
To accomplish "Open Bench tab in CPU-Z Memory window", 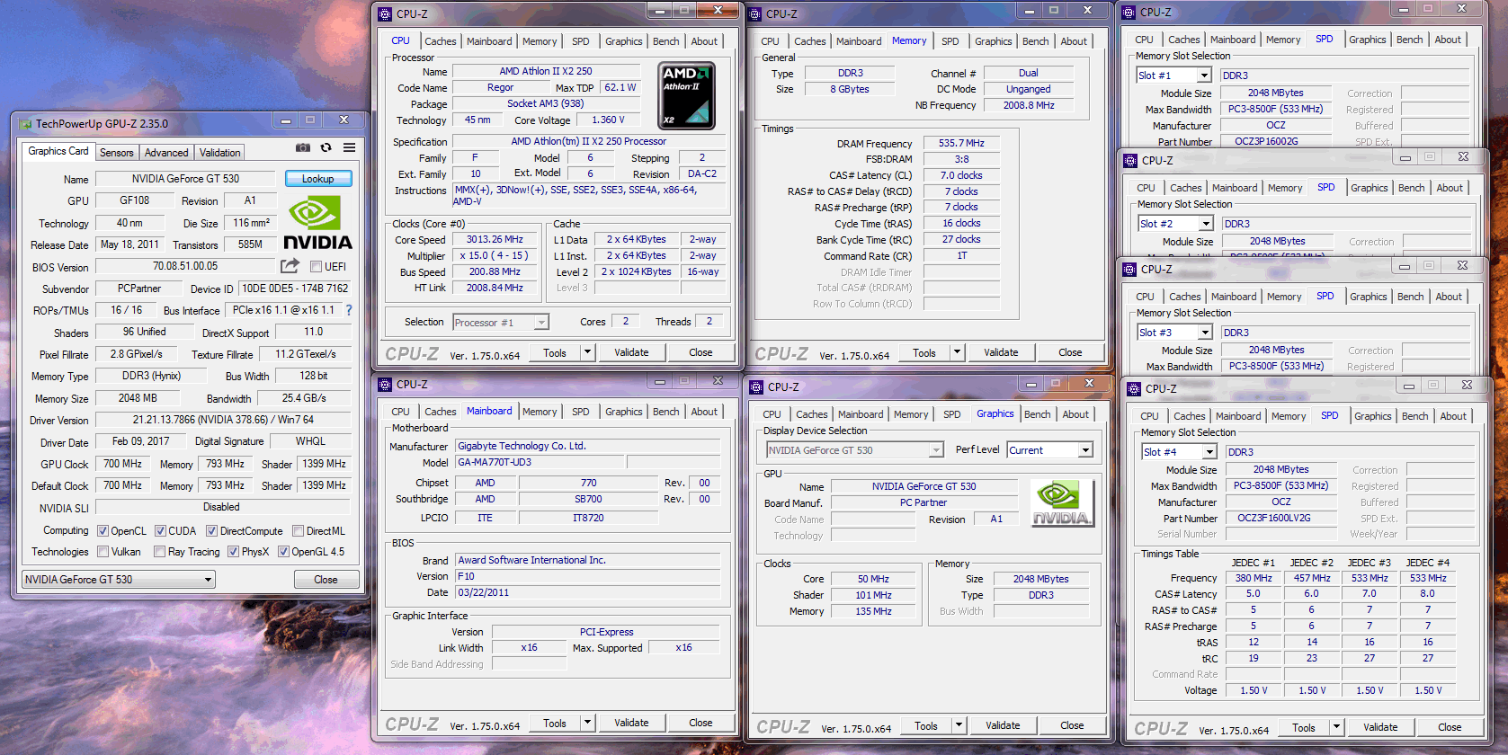I will [x=1035, y=41].
